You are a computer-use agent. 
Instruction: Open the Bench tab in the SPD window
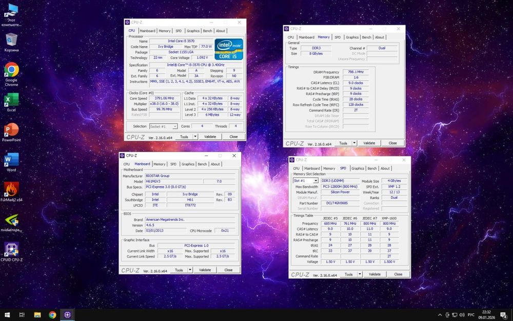click(372, 168)
